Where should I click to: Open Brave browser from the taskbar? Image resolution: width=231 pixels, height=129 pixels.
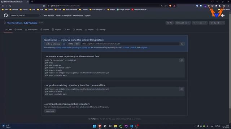tap(100, 126)
